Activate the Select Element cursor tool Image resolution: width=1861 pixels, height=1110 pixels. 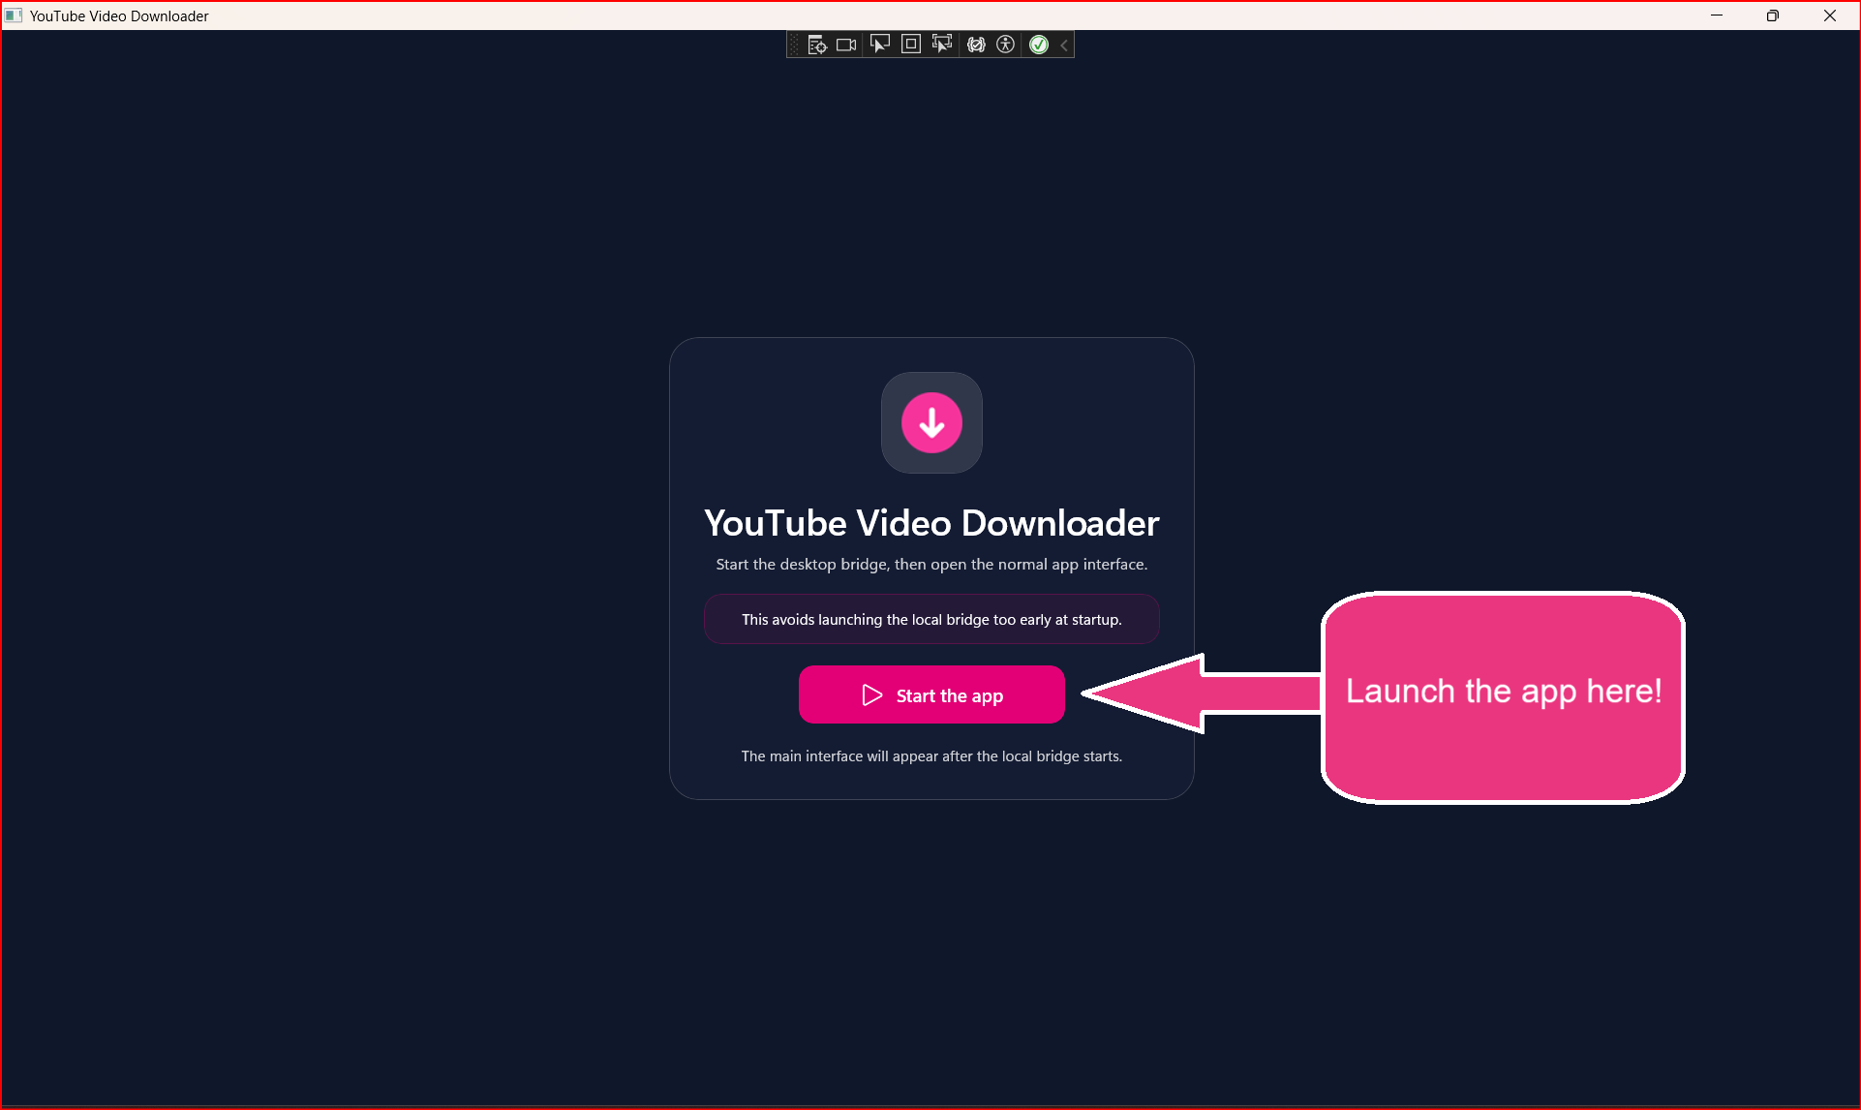(x=879, y=45)
